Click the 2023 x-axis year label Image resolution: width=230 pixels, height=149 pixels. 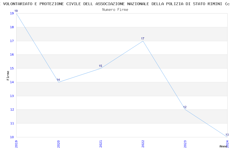185,144
